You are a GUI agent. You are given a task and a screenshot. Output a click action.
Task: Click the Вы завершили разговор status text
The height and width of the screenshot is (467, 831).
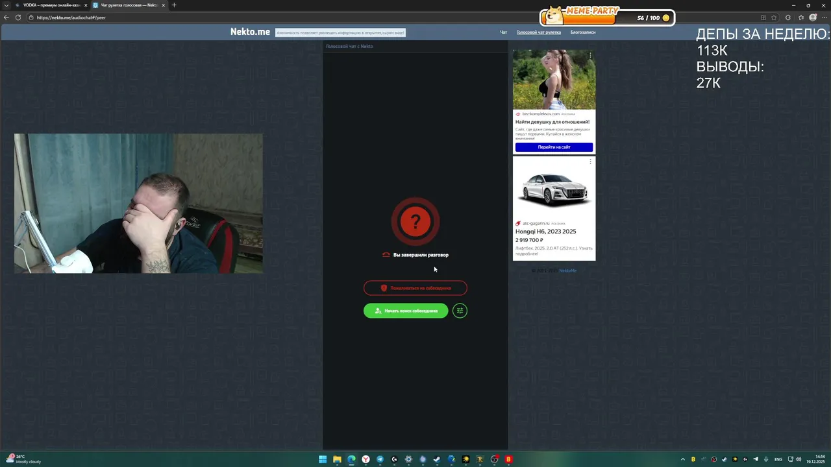tap(421, 255)
